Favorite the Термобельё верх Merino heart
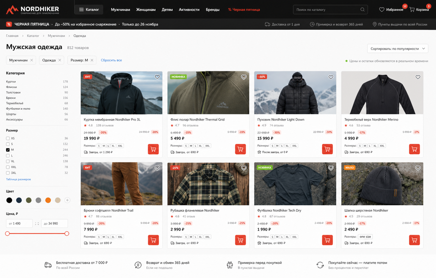The height and width of the screenshot is (278, 436). (418, 77)
